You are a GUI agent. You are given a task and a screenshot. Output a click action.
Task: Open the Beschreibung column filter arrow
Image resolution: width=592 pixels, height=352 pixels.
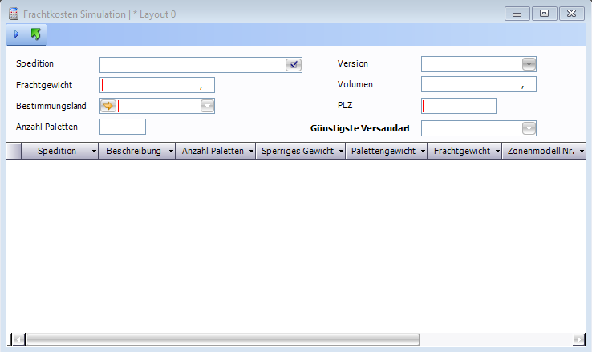click(x=171, y=151)
